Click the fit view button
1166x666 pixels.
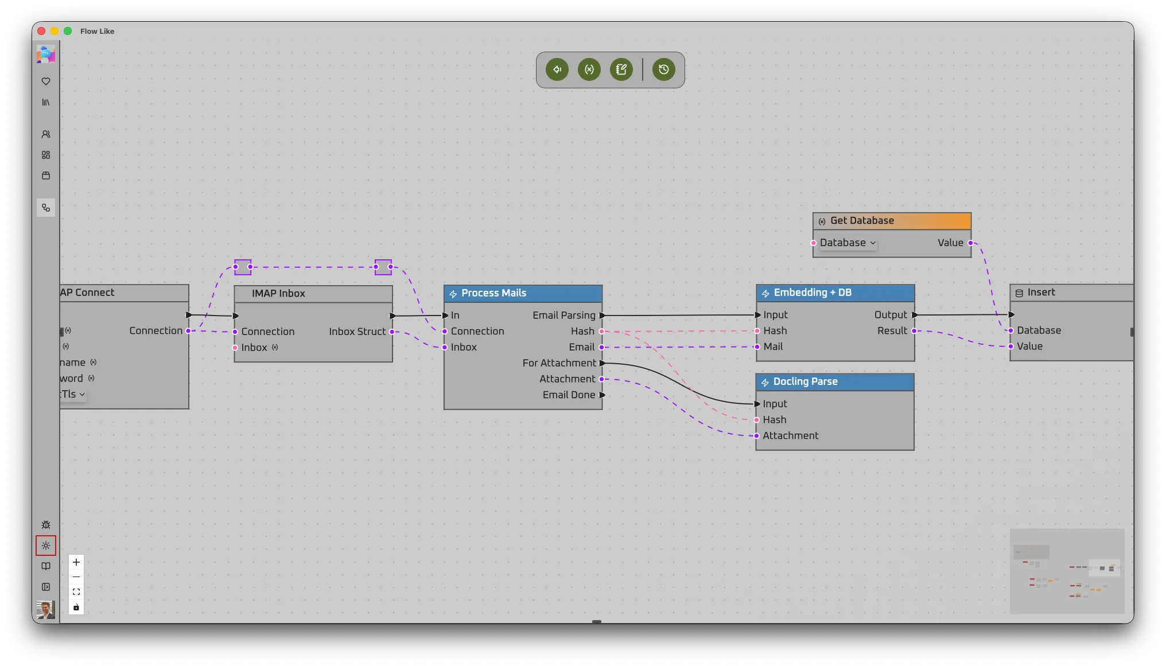click(76, 592)
